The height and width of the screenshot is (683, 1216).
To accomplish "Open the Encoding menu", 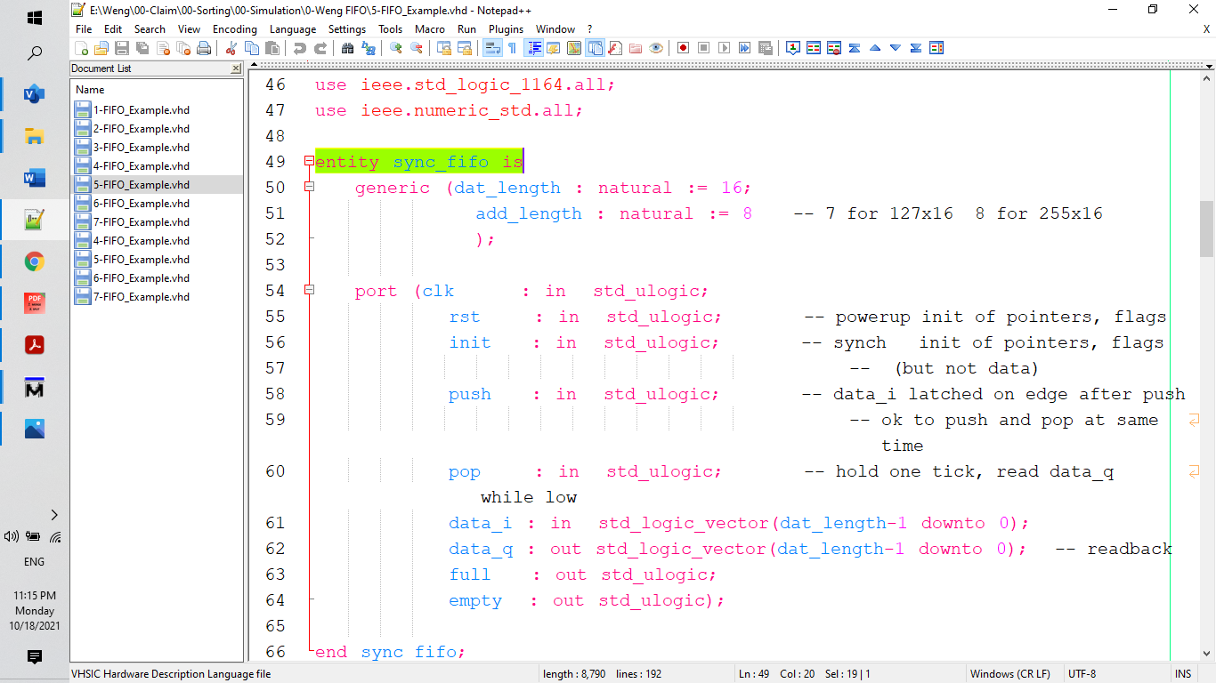I will pyautogui.click(x=235, y=29).
